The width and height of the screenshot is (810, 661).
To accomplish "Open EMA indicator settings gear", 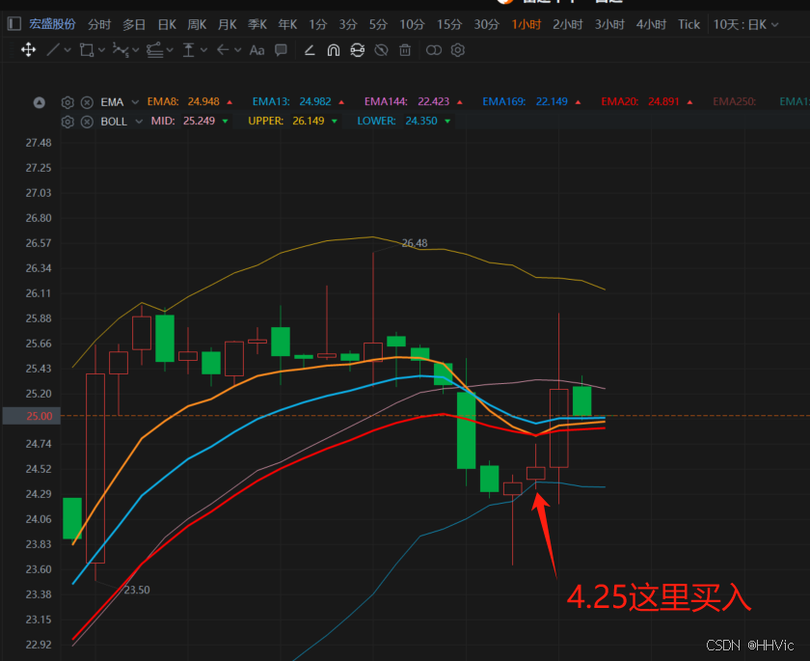I will click(x=67, y=102).
